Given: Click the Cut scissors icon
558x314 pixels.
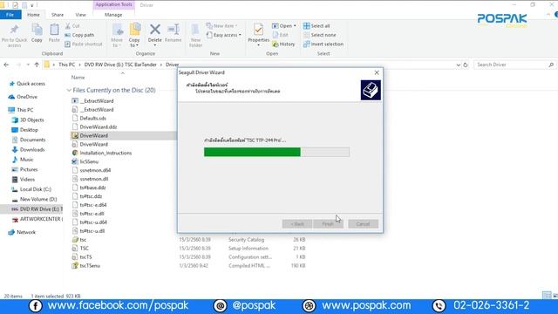Looking at the screenshot, I should click(68, 26).
